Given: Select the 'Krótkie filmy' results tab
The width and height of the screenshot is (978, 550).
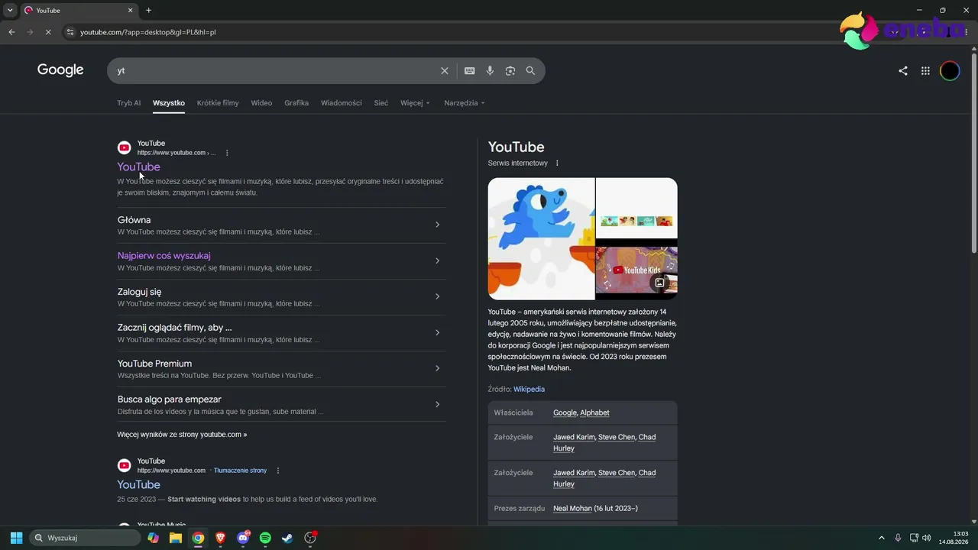Looking at the screenshot, I should (218, 103).
